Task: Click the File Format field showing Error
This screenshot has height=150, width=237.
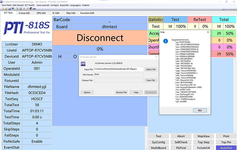Action: click(119, 75)
